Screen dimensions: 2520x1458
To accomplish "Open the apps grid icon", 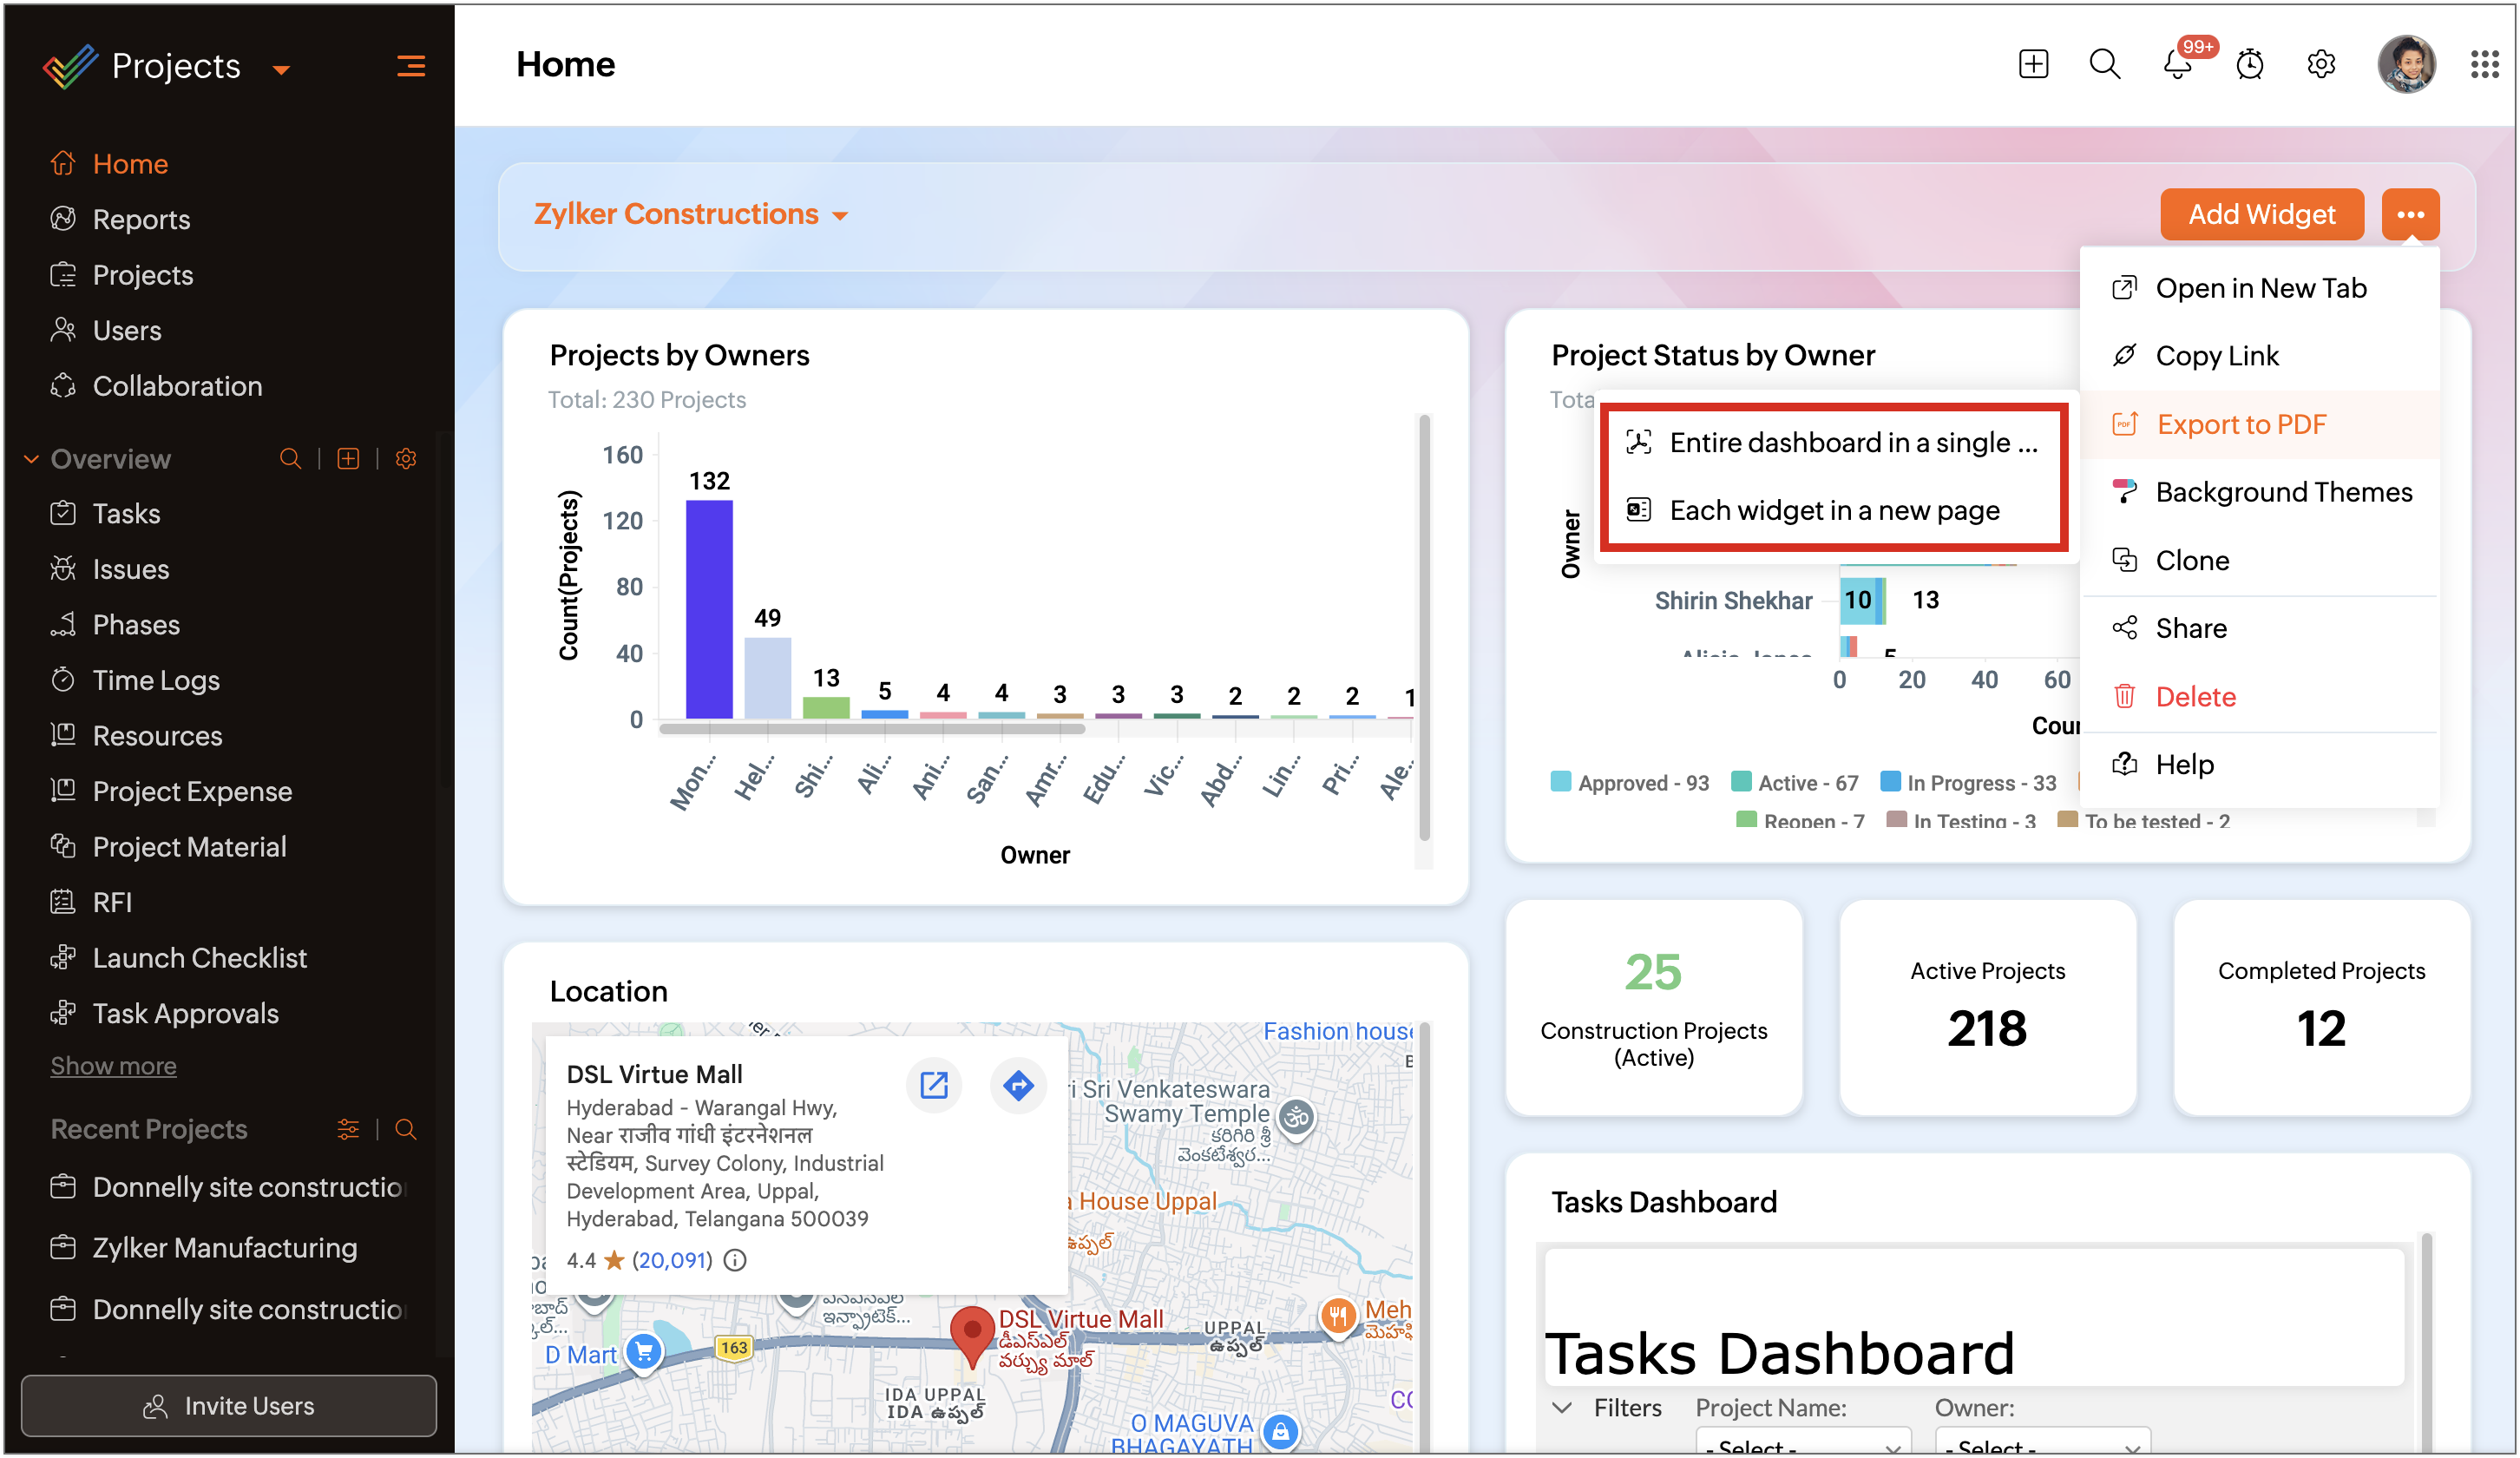I will point(2484,65).
